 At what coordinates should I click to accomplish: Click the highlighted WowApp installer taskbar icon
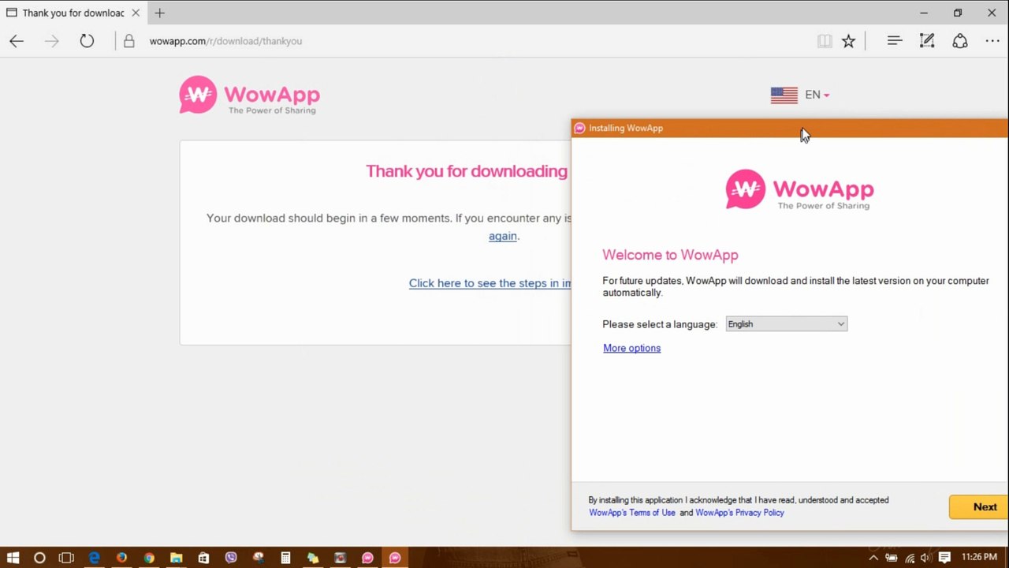tap(395, 558)
